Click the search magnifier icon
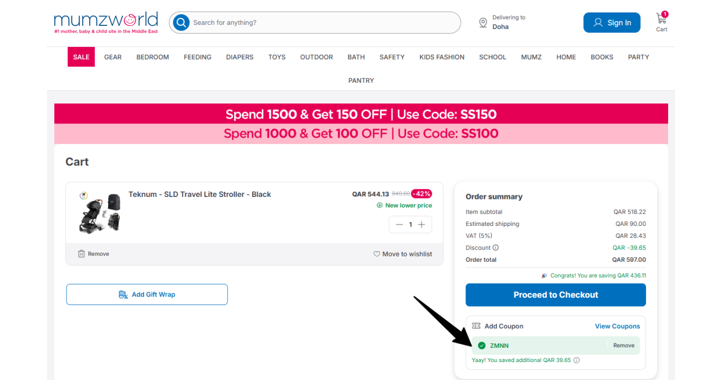 181,23
